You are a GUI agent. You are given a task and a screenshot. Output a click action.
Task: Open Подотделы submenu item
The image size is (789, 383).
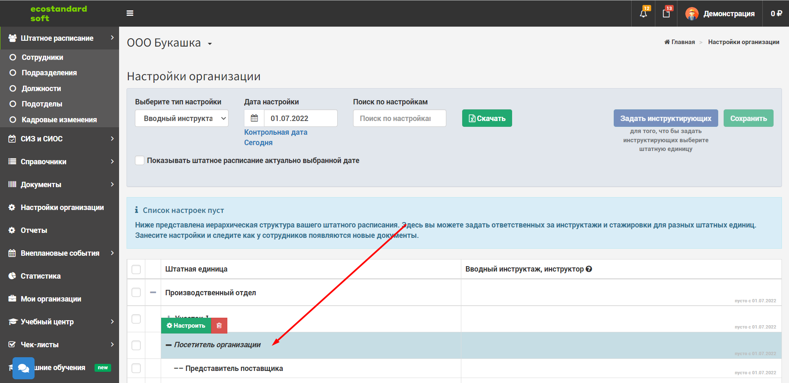tap(42, 104)
